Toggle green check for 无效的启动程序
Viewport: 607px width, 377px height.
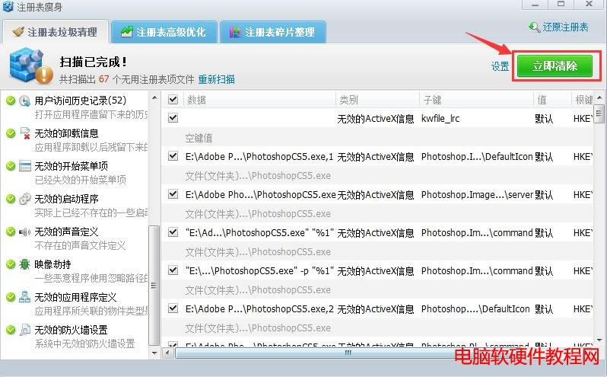pos(11,199)
